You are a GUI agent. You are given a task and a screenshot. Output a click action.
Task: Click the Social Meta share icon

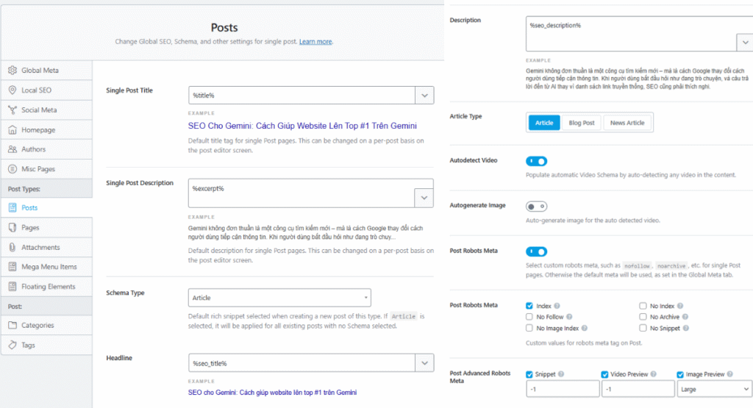point(13,110)
